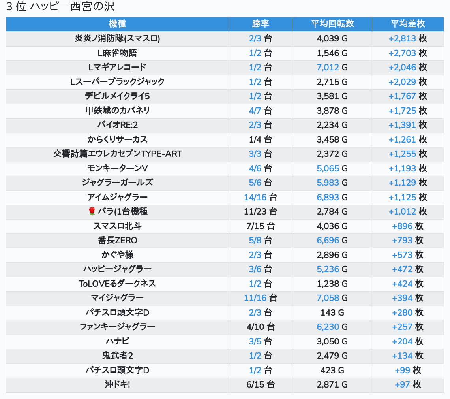Select the デビルメイクライ5 machine name
The height and width of the screenshot is (399, 450).
(x=117, y=96)
